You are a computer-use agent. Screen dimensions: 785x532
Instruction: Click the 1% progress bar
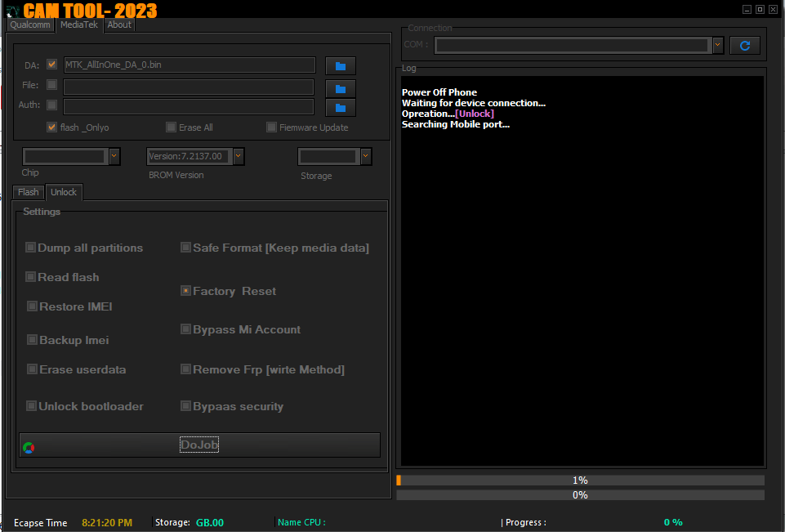point(580,480)
